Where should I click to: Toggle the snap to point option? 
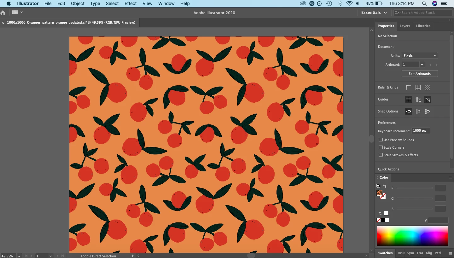pos(409,112)
